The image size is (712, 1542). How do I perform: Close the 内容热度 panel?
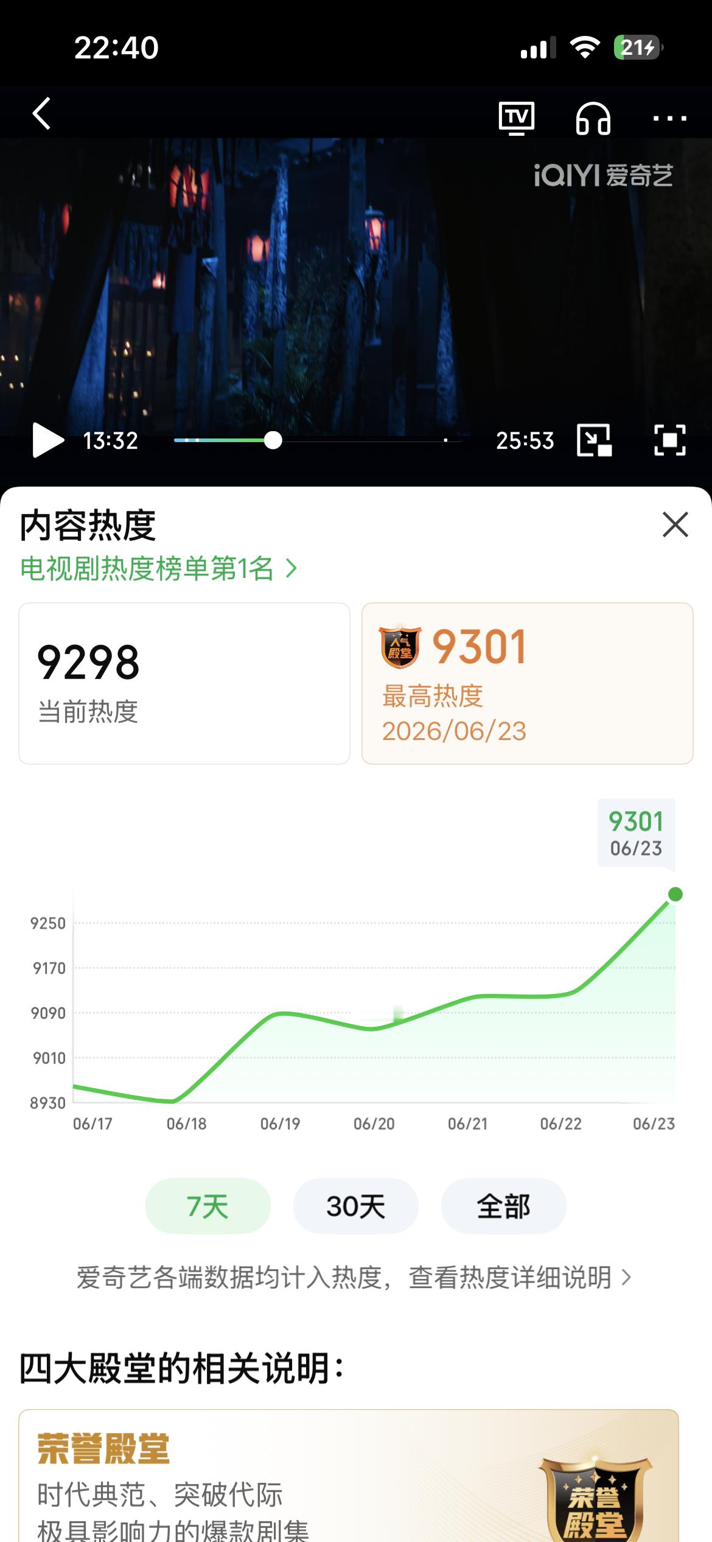(675, 524)
